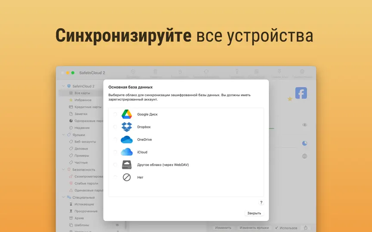Click the Другое облако (через WebDAV) label

click(163, 165)
